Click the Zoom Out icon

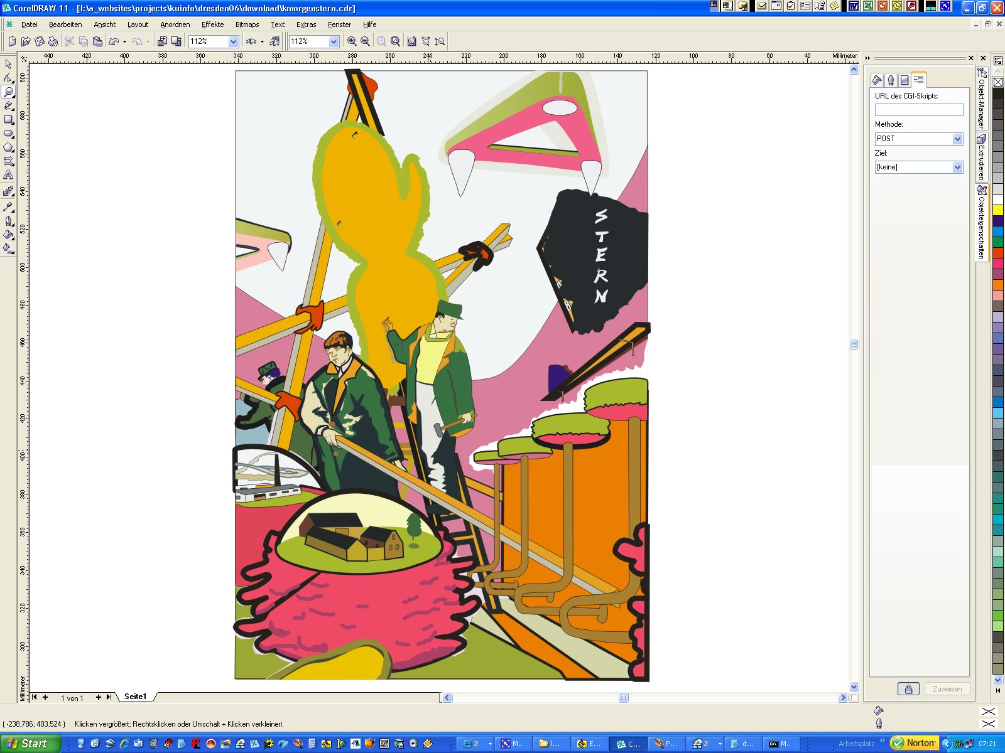click(x=365, y=41)
